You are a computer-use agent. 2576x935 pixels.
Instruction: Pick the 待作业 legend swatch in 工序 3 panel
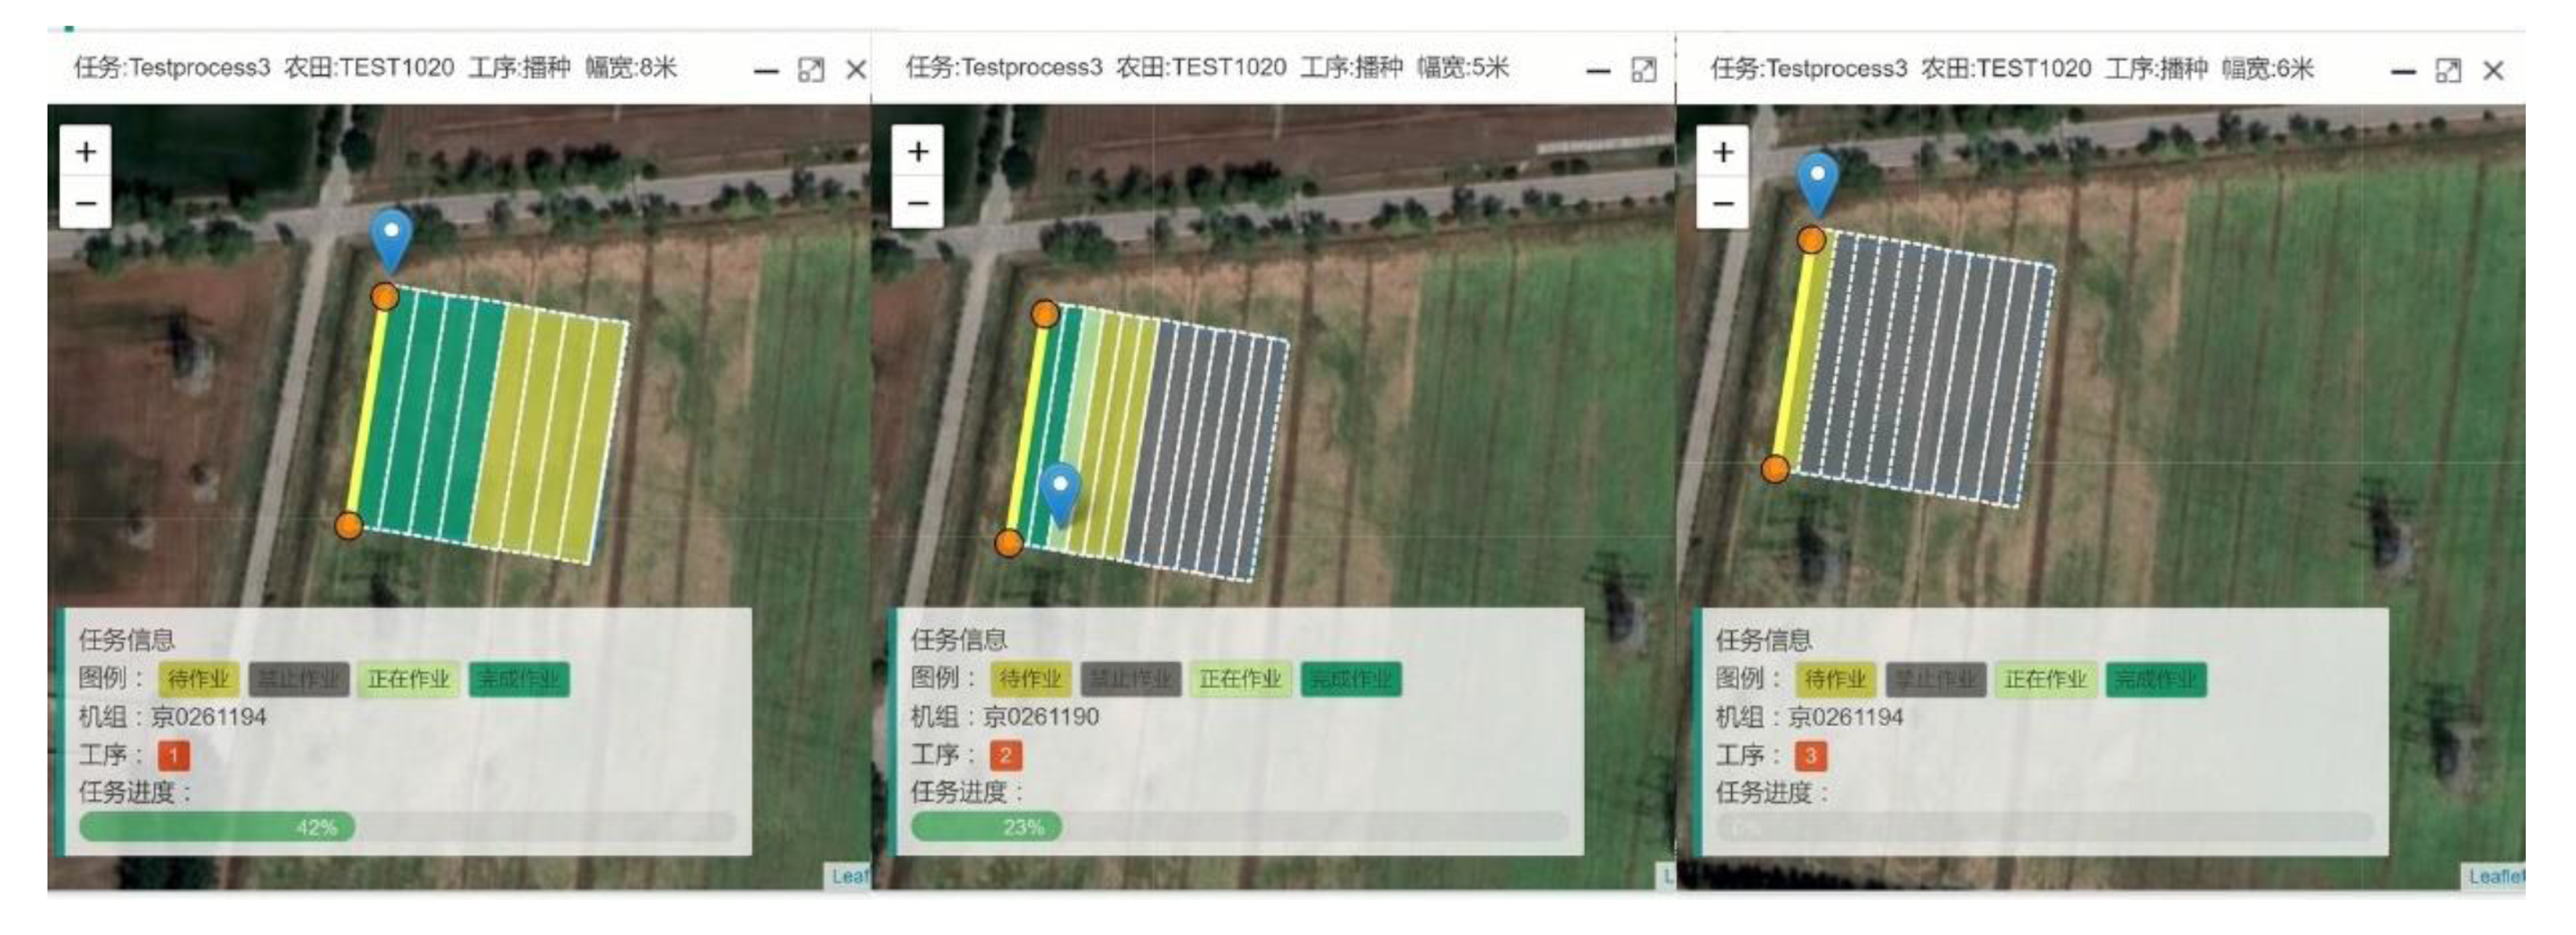pyautogui.click(x=1836, y=679)
